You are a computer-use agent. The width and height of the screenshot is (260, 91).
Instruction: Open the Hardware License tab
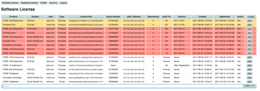tap(29, 3)
